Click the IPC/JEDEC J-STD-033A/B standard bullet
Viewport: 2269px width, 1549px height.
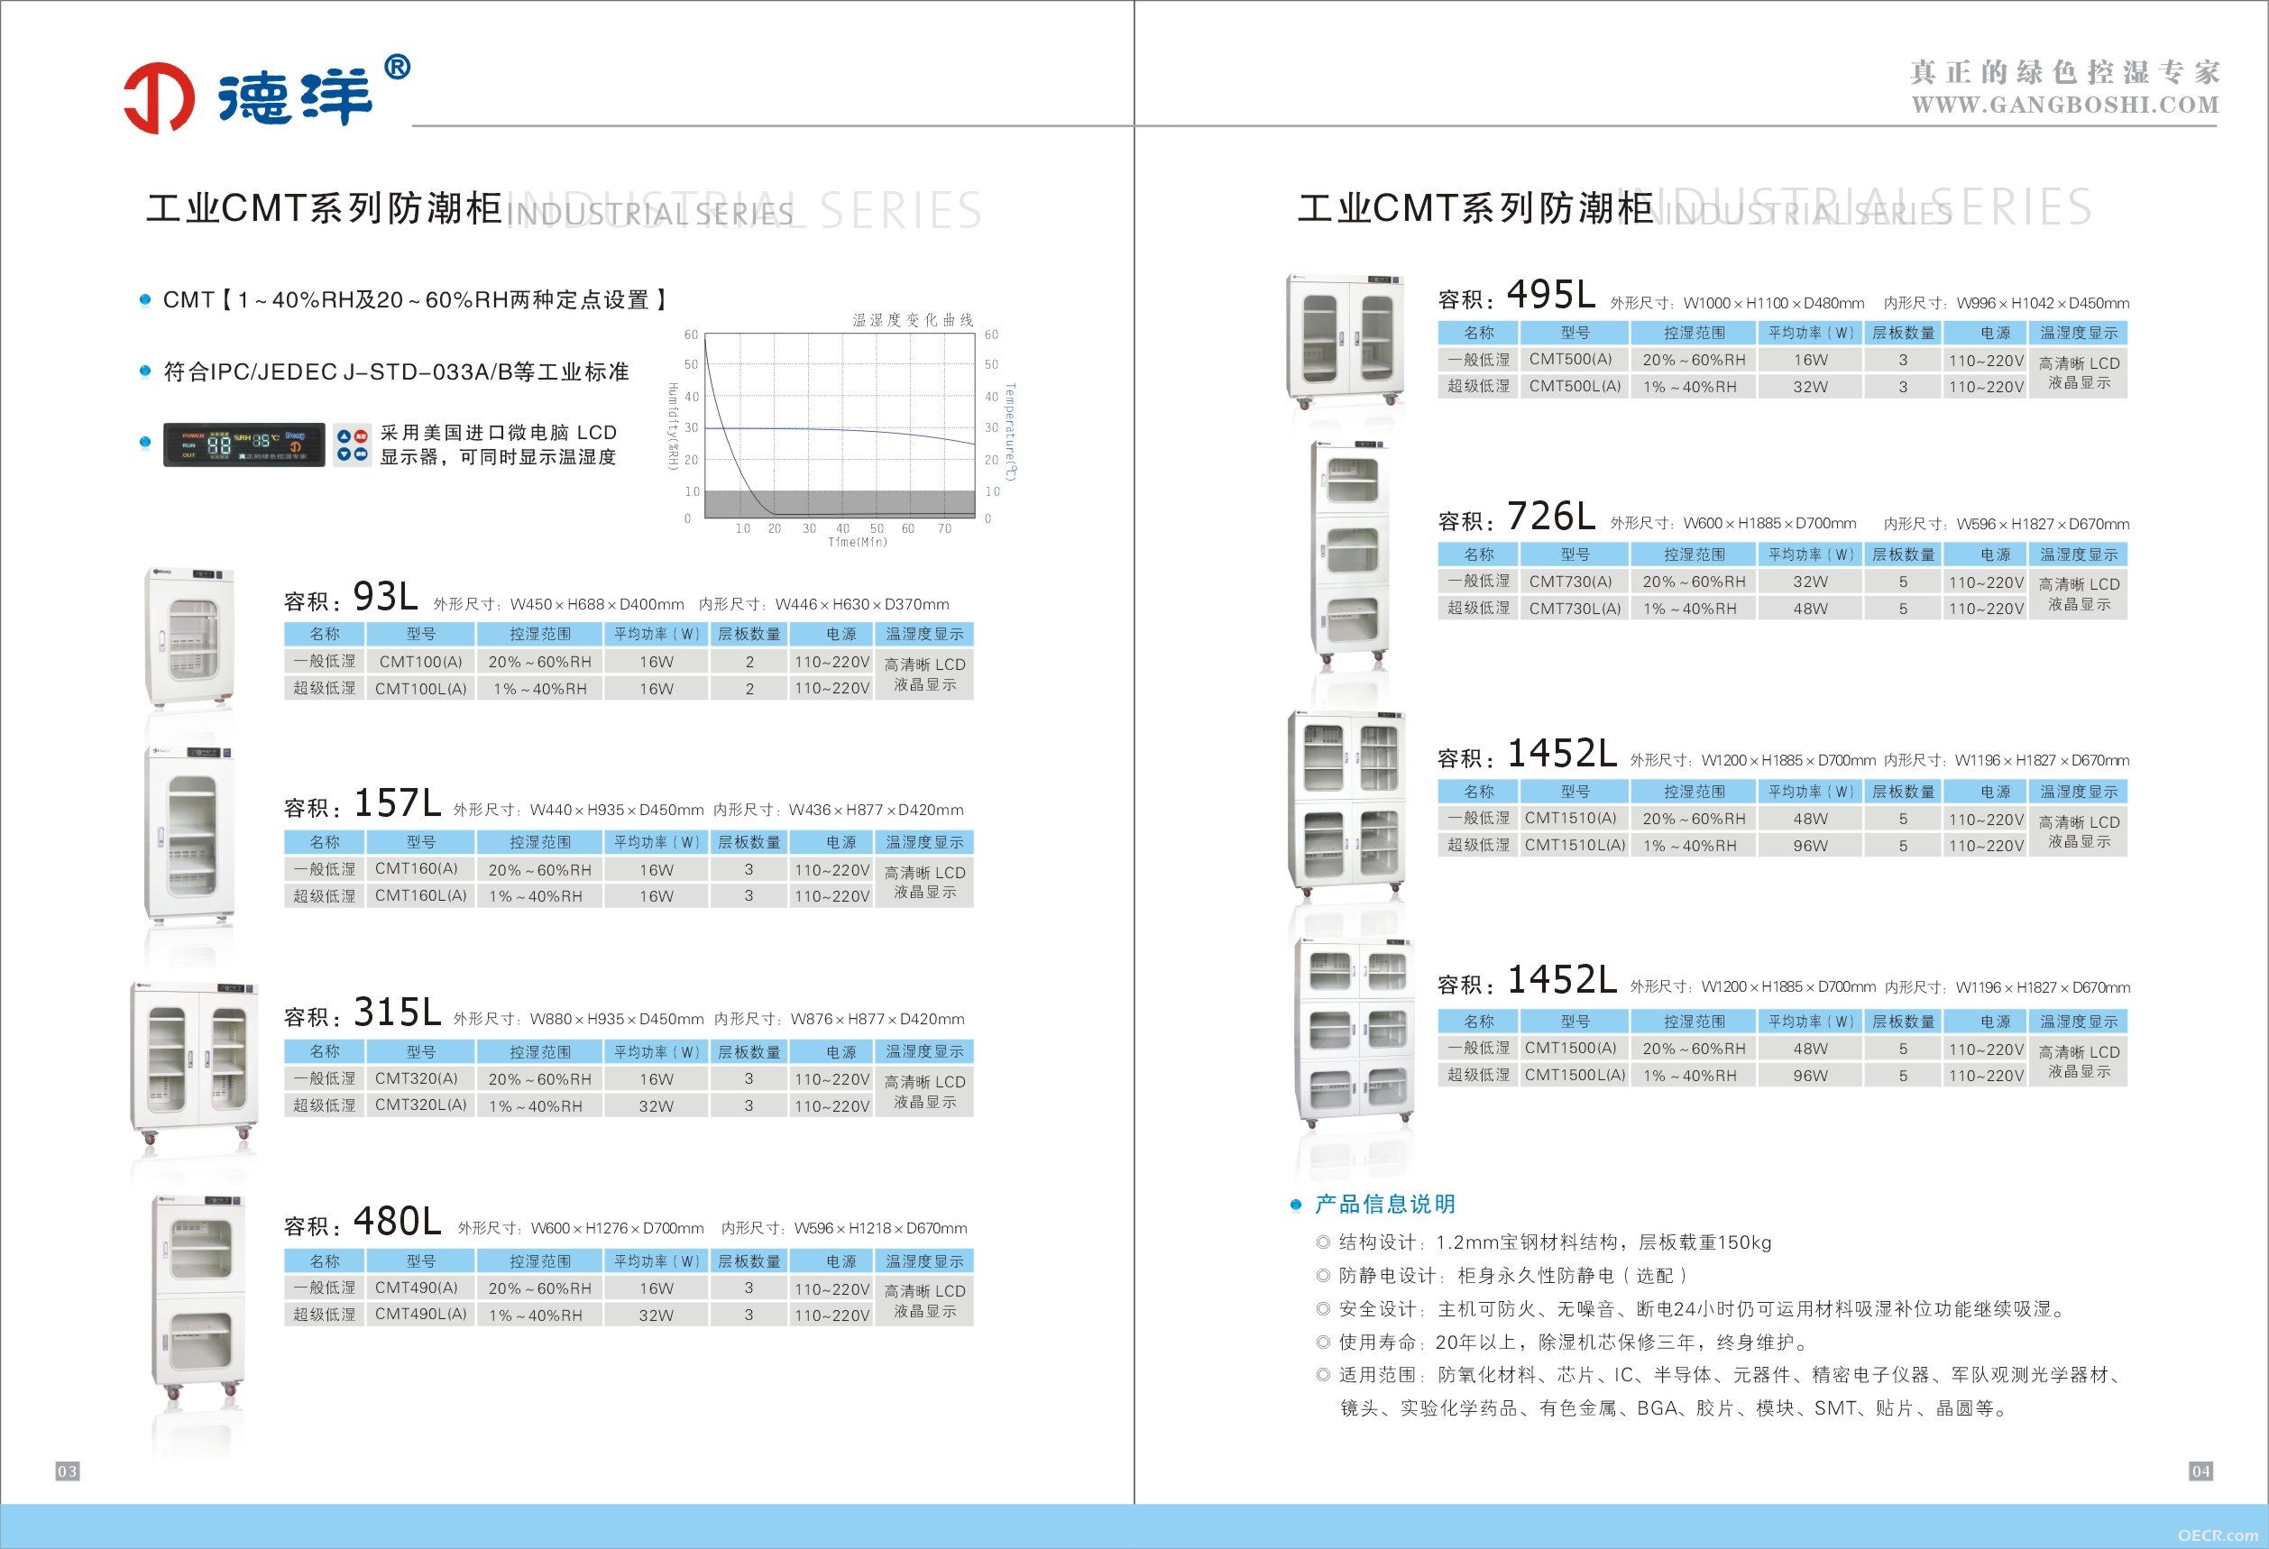coord(397,371)
